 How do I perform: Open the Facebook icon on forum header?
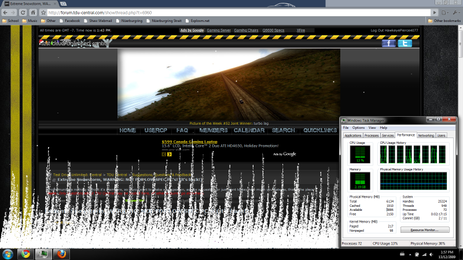point(388,43)
